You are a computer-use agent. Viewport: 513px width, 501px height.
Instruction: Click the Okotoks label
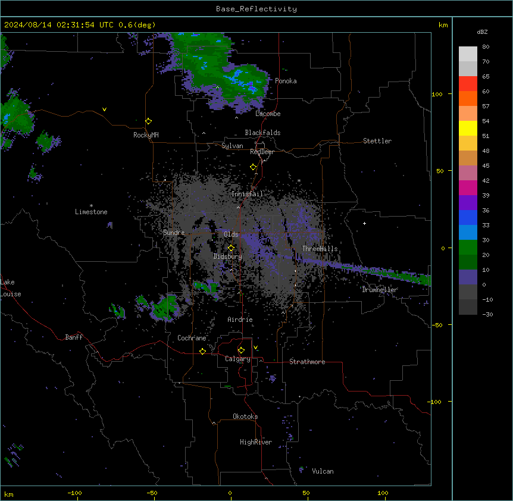pos(245,417)
